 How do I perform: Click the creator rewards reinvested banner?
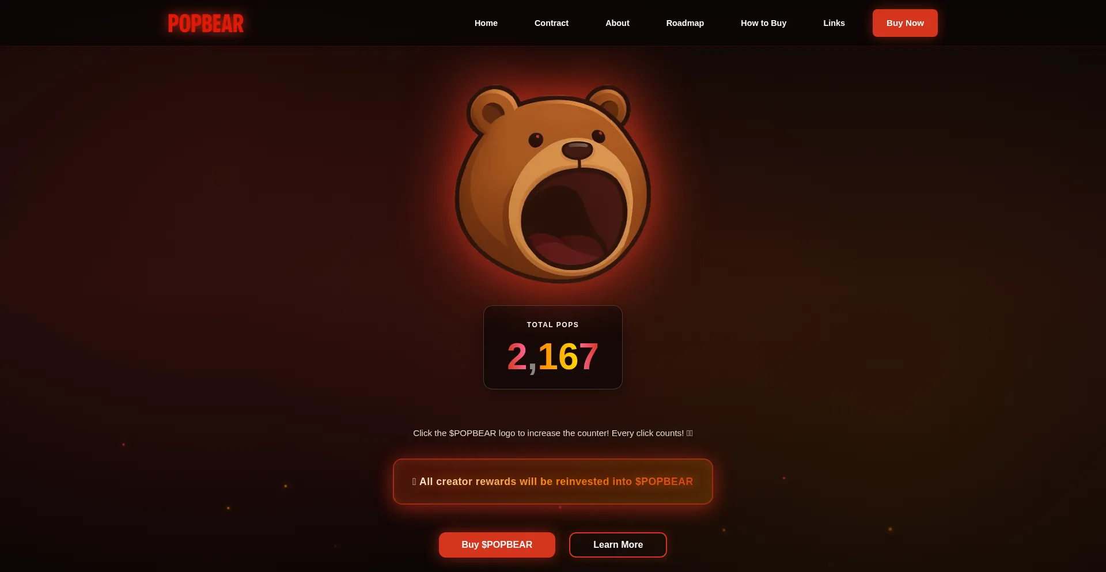tap(553, 482)
